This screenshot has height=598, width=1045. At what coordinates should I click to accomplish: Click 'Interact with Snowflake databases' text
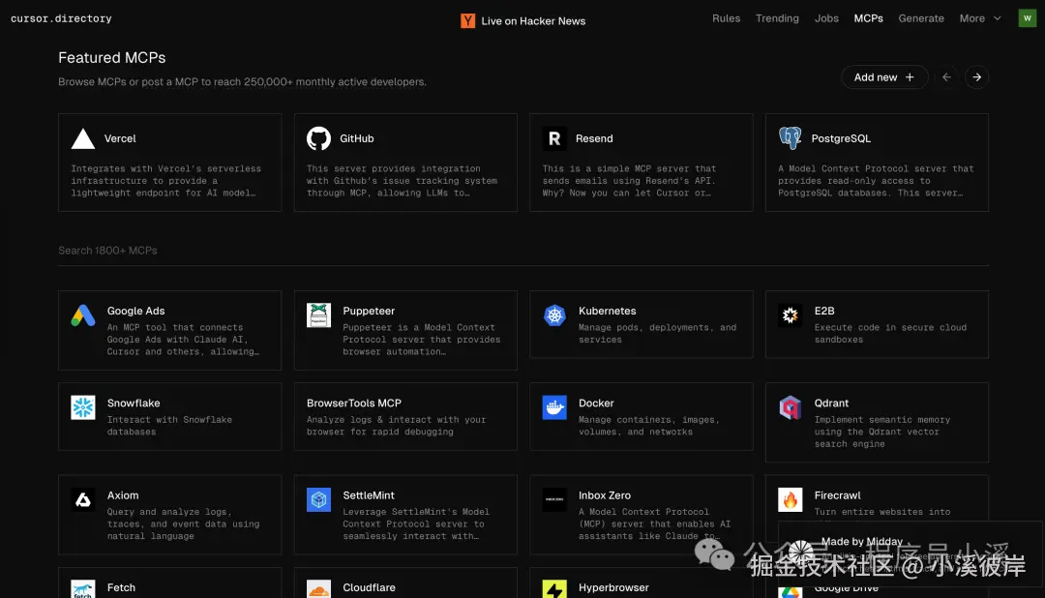pos(169,426)
